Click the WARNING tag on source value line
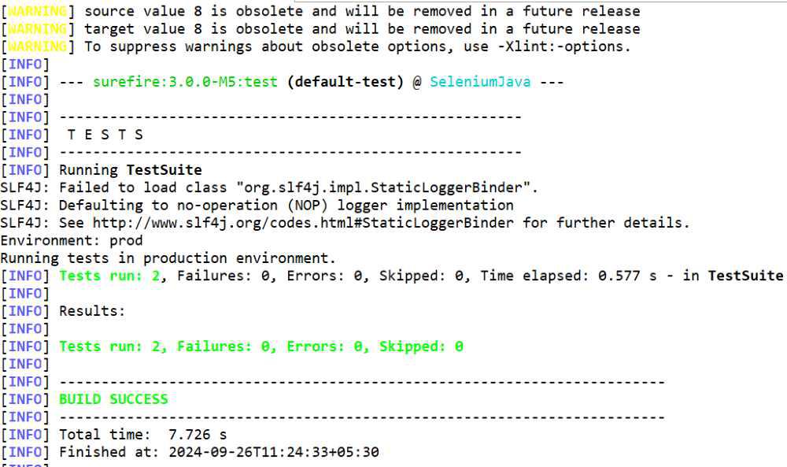This screenshot has width=787, height=467. click(x=39, y=11)
